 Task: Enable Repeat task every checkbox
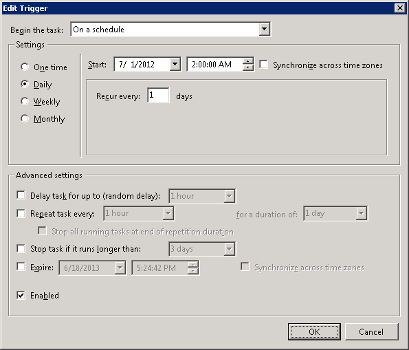(x=21, y=213)
